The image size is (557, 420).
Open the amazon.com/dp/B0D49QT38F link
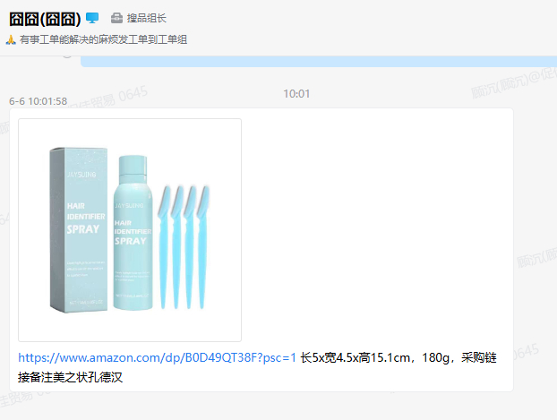coord(157,357)
